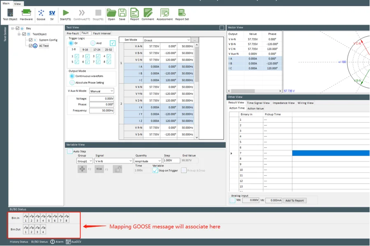
Task: Start the test with Start(F5)
Action: tap(66, 15)
